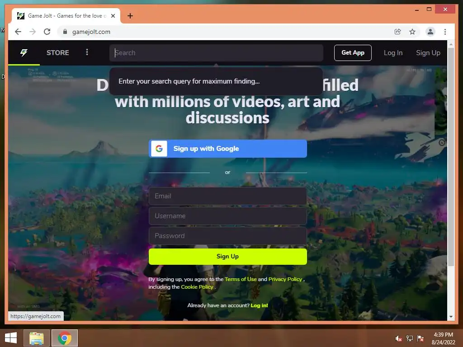463x347 pixels.
Task: Click the Game Jolt lightning logo
Action: click(24, 52)
